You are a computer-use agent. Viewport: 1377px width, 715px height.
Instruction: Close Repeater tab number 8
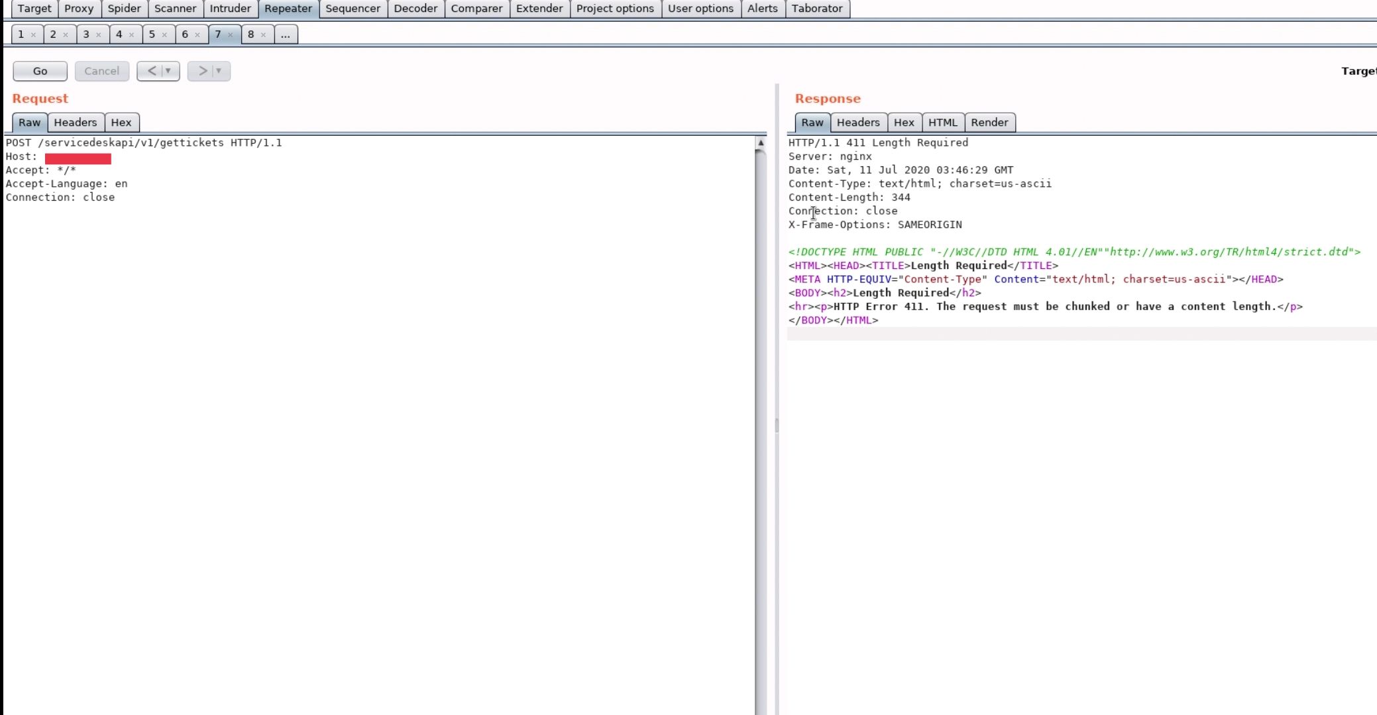click(x=263, y=35)
